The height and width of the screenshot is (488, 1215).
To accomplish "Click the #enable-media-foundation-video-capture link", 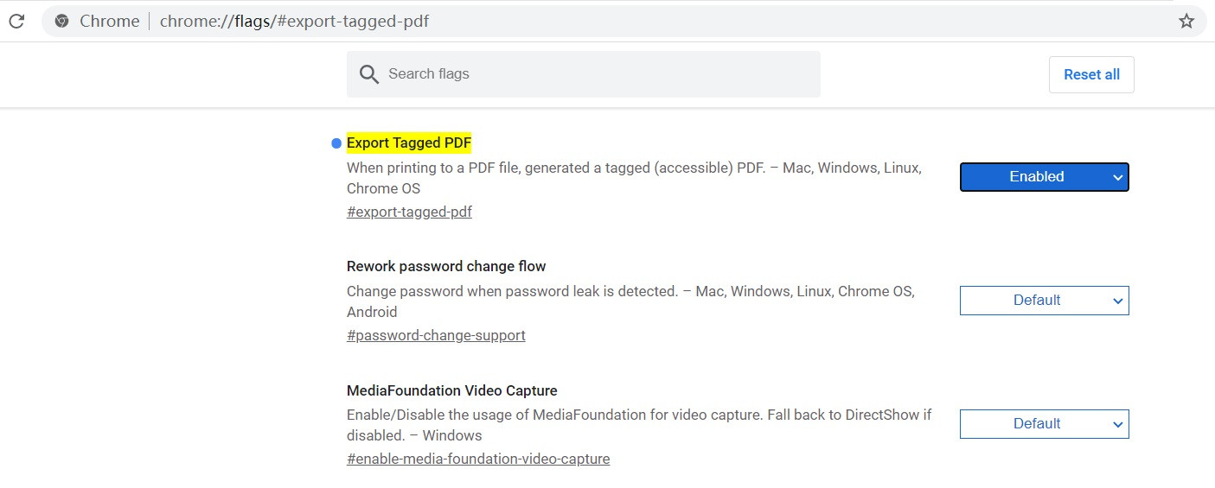I will coord(478,459).
